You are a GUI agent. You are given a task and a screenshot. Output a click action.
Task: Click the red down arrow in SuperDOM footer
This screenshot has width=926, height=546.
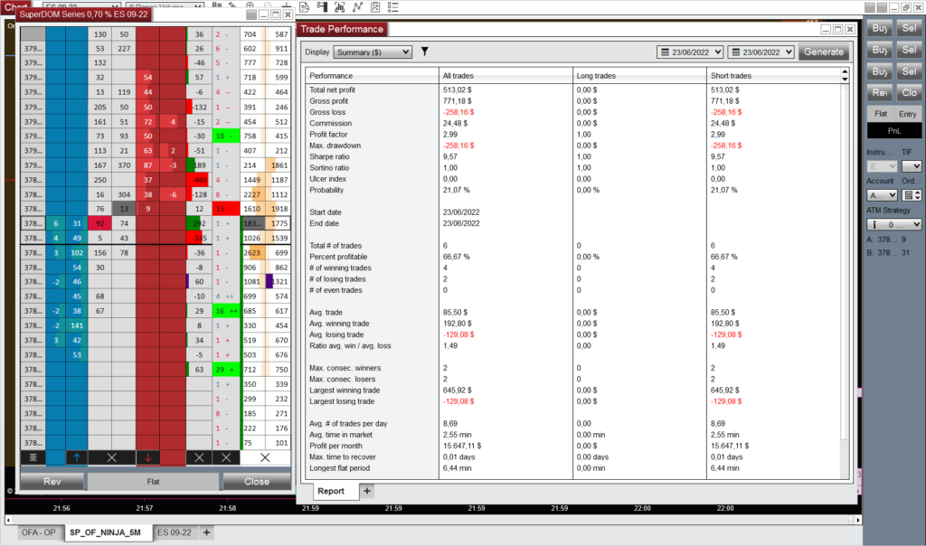tap(147, 457)
